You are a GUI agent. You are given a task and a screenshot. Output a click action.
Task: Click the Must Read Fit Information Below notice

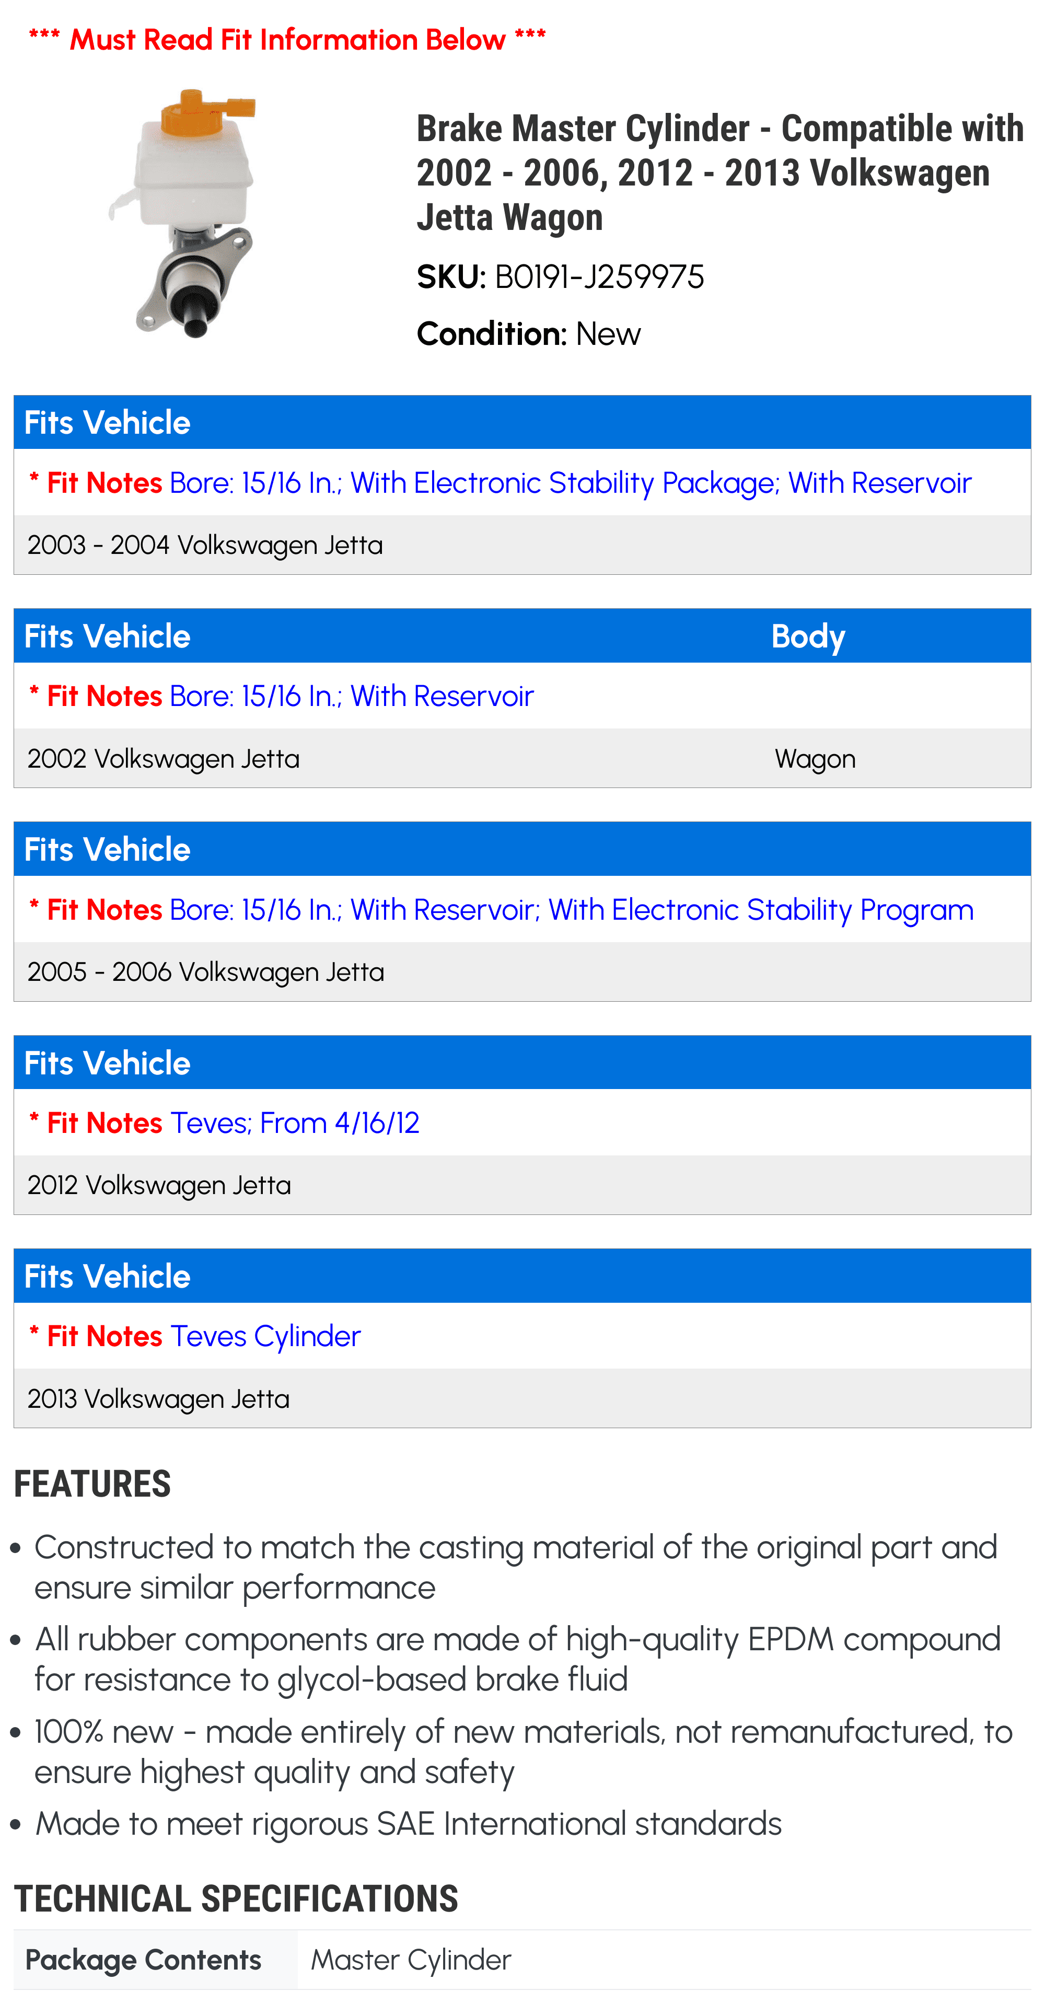click(x=287, y=39)
